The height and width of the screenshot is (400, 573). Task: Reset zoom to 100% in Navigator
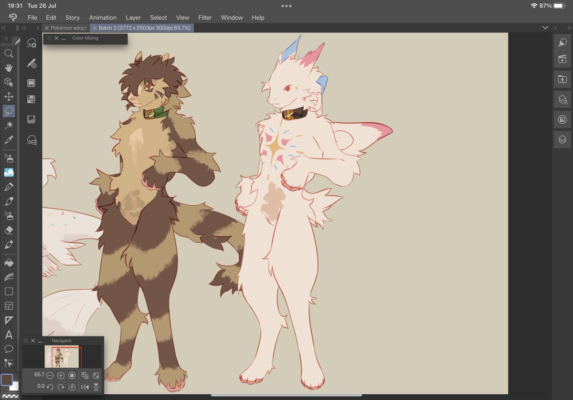click(x=72, y=376)
